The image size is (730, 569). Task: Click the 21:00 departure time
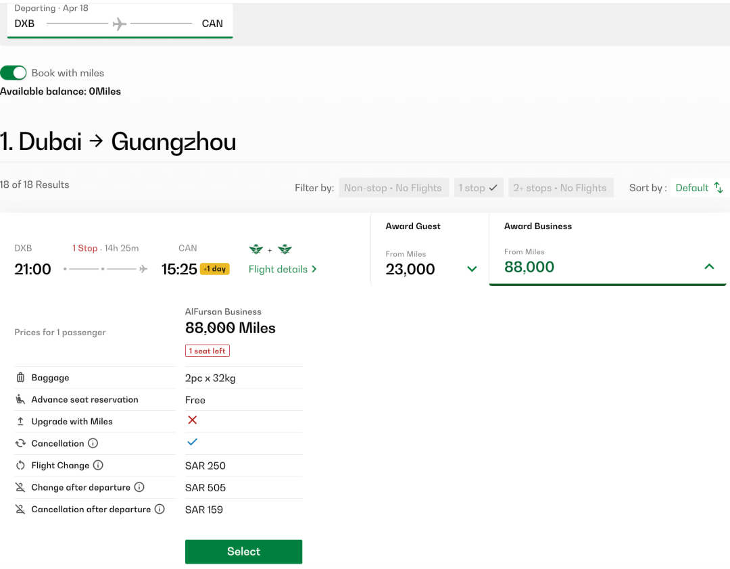[x=32, y=269]
